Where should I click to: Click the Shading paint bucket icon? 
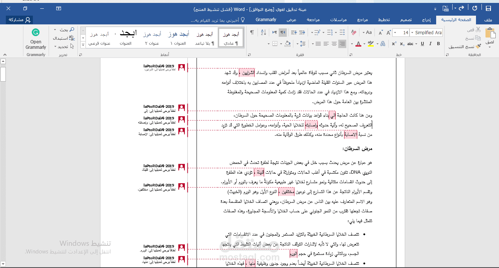point(287,44)
